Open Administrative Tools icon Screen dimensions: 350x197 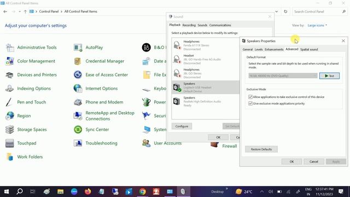point(10,48)
